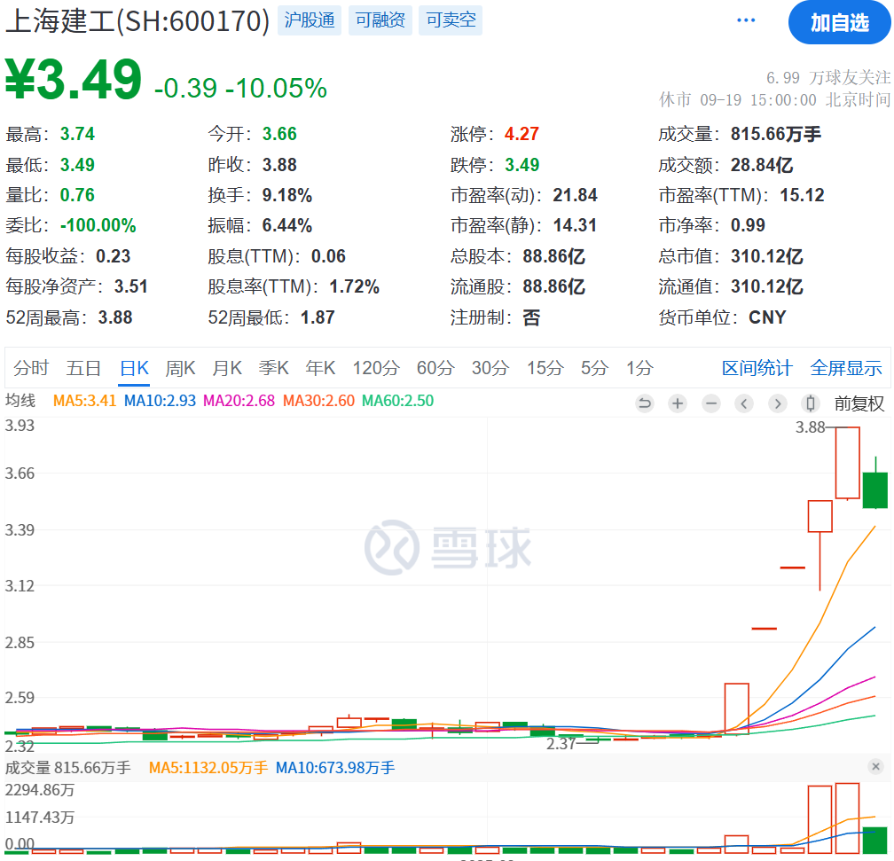Click the 3.88 high-price candlestick
Screen dimensions: 894x861
[848, 463]
